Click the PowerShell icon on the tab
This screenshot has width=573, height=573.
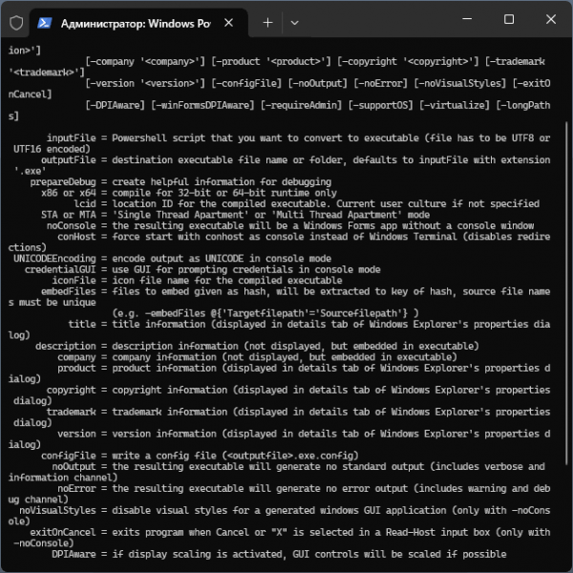coord(44,23)
